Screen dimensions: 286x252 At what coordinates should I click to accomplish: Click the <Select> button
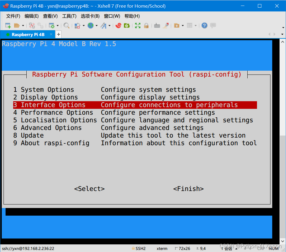click(89, 189)
